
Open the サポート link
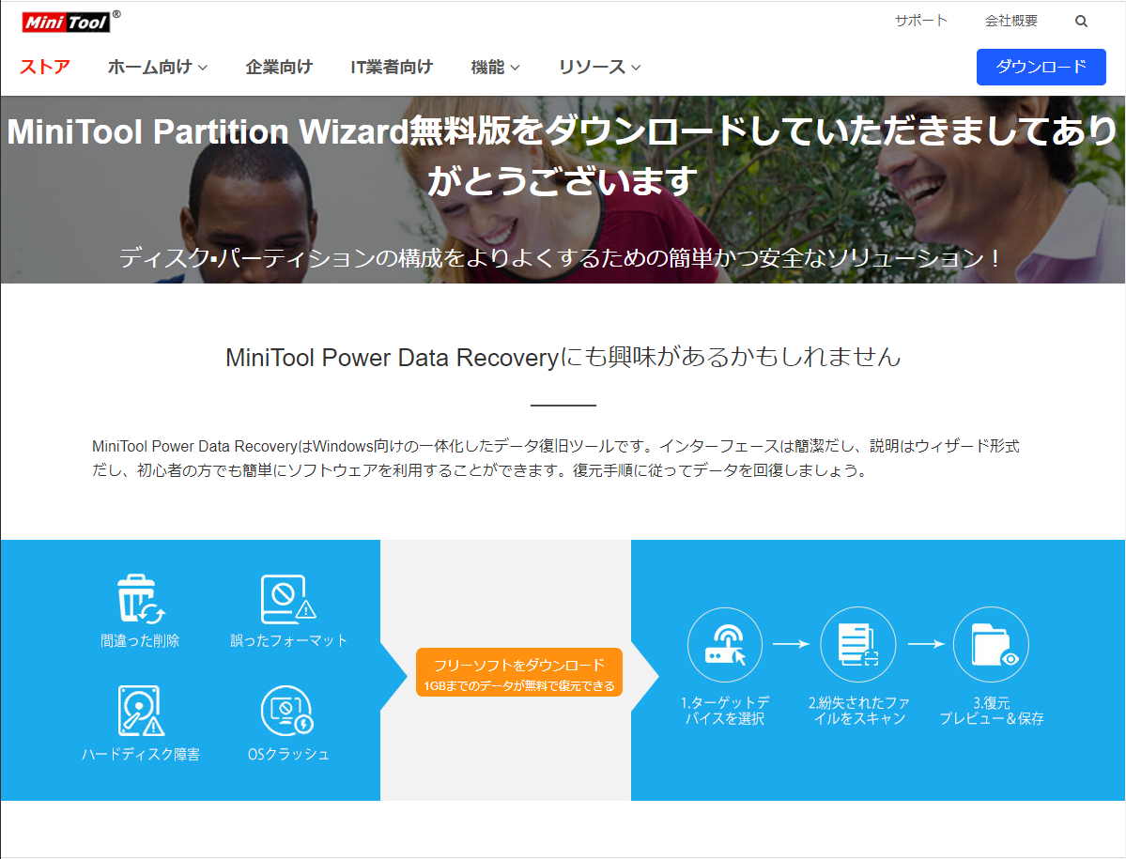pos(920,21)
